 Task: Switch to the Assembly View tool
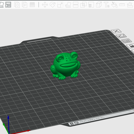click(x=130, y=5)
